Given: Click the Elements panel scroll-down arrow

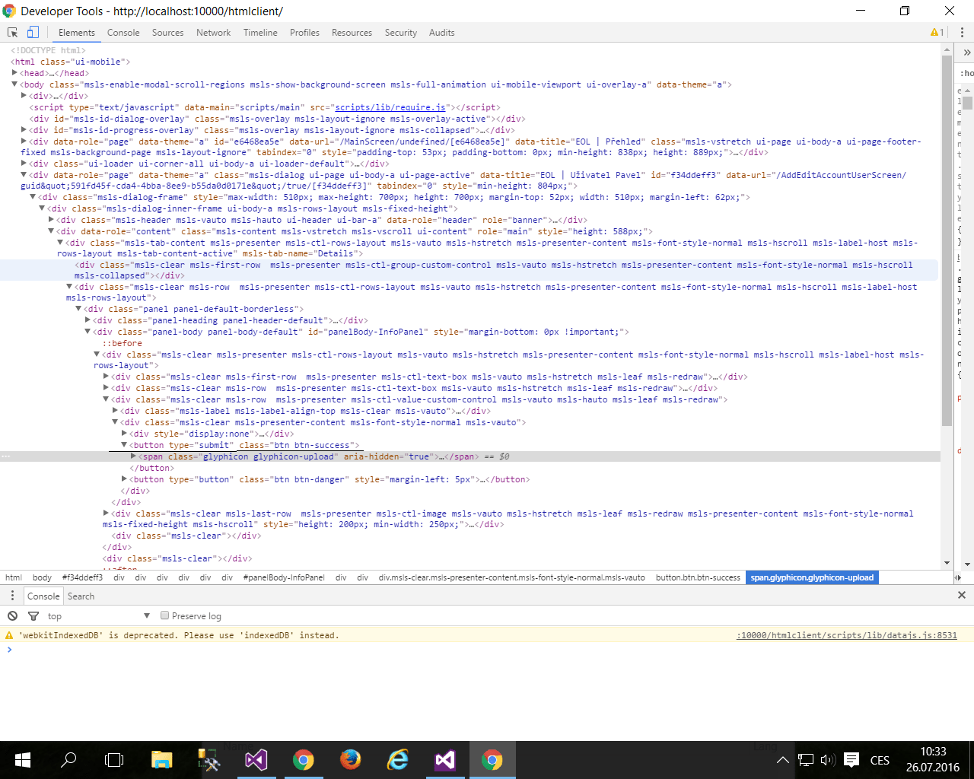Looking at the screenshot, I should click(947, 564).
